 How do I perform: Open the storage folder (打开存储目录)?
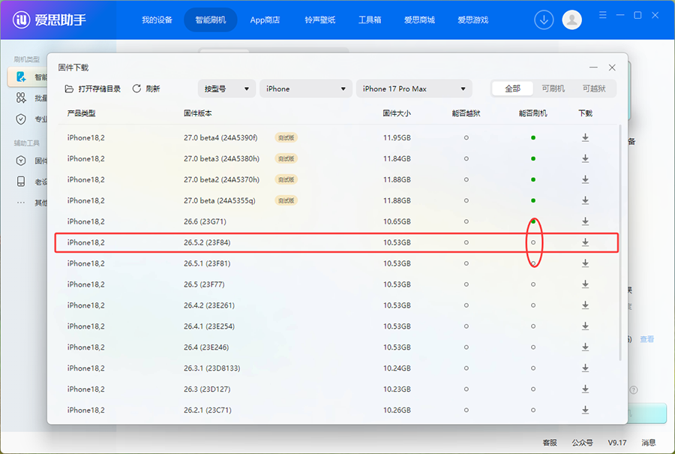coord(92,89)
